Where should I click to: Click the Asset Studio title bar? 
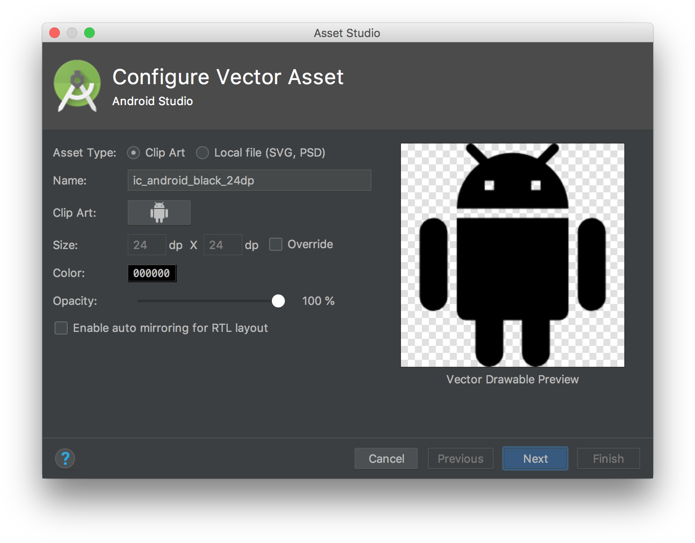(x=347, y=33)
